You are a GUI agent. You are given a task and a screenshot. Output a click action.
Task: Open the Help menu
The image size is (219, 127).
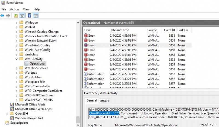36,9
